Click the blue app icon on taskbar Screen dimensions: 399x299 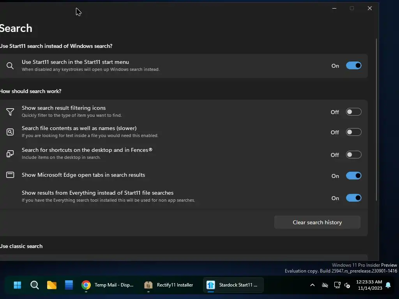(x=69, y=285)
